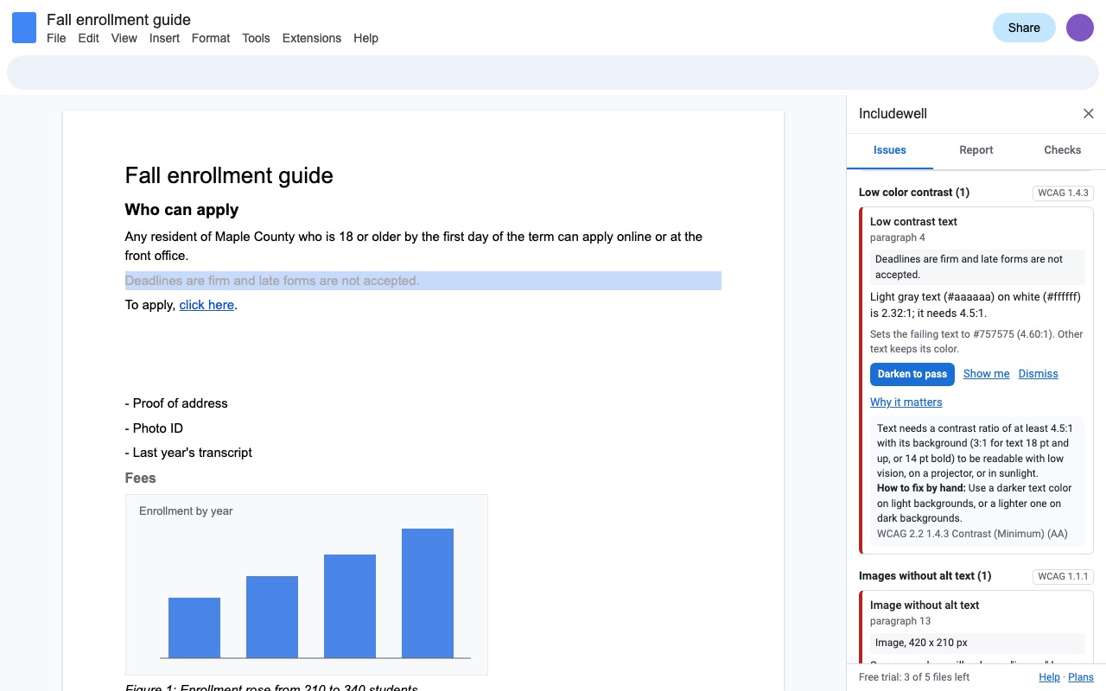Image resolution: width=1106 pixels, height=691 pixels.
Task: Click the '- Last year's transcript' line
Action: (188, 453)
